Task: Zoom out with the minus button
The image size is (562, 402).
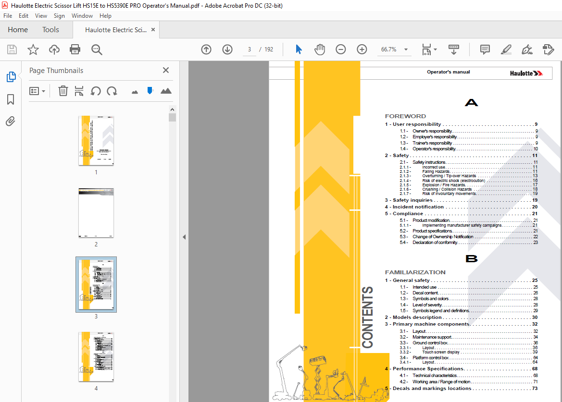Action: coord(340,49)
